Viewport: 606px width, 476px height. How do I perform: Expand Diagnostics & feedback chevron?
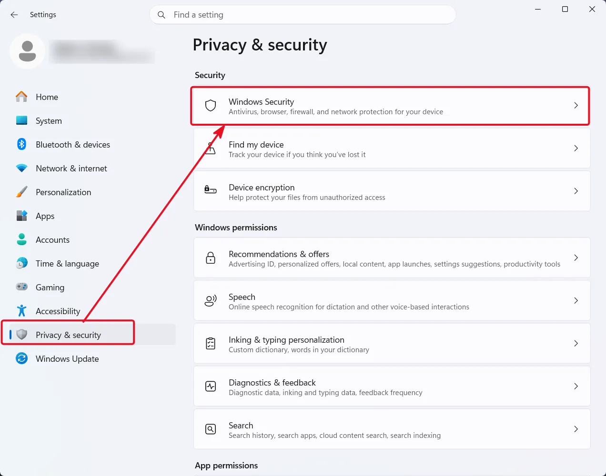pyautogui.click(x=576, y=386)
